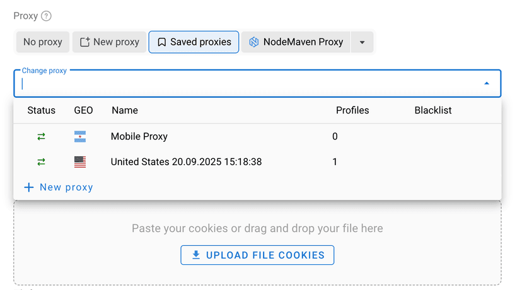Click the NodeMaven logo icon
The width and height of the screenshot is (522, 290).
point(254,42)
